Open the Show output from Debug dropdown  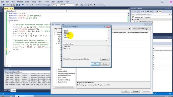(34, 72)
